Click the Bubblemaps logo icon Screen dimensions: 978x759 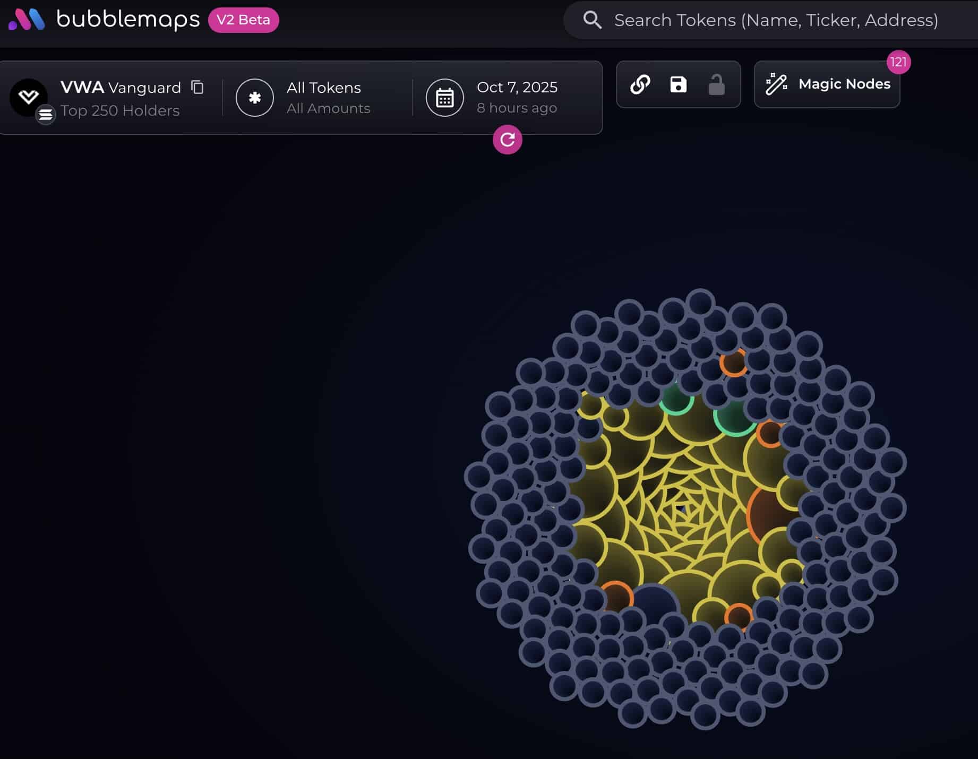pos(27,20)
